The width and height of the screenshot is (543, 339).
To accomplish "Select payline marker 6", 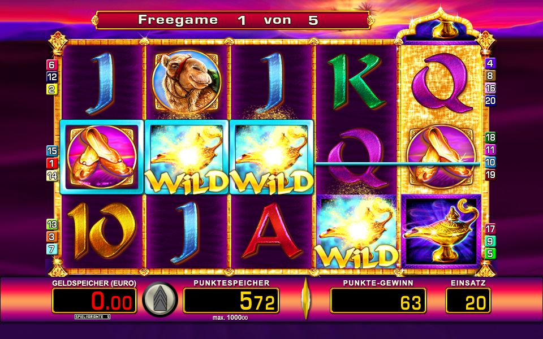I will [51, 64].
